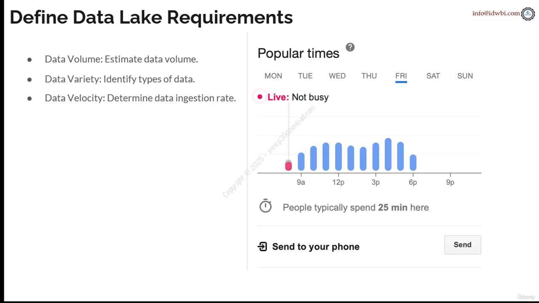The height and width of the screenshot is (303, 539).
Task: Click the Udemy logo watermark
Action: click(526, 297)
